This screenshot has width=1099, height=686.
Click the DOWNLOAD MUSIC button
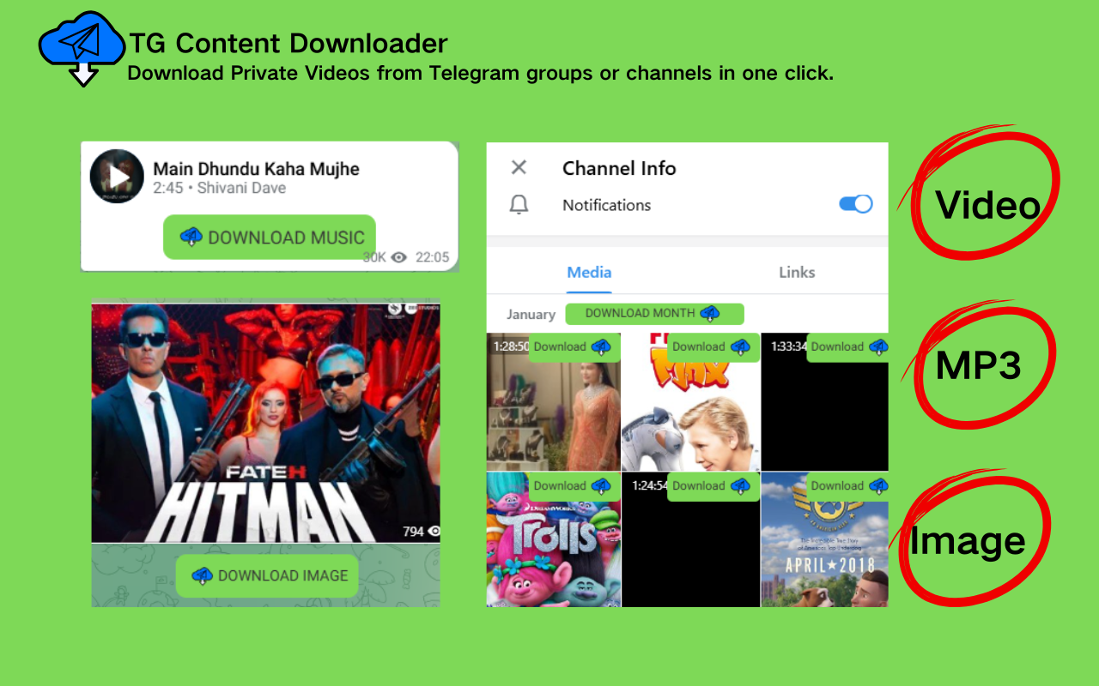(269, 237)
